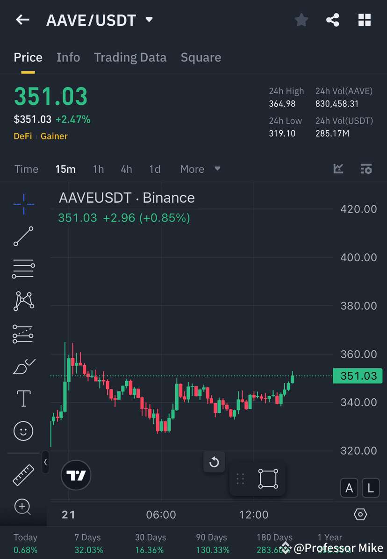Click the 351.03 price tag on the axis
The height and width of the screenshot is (559, 387).
358,376
